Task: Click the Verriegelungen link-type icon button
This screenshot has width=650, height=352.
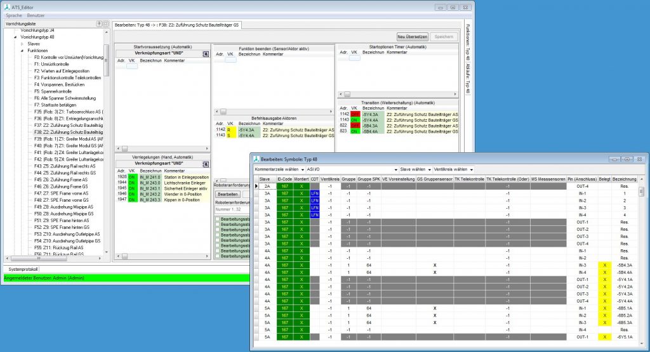Action: [206, 163]
